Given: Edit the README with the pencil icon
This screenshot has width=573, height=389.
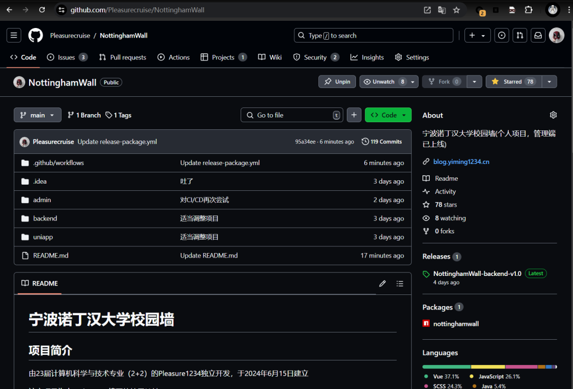Looking at the screenshot, I should coord(382,283).
